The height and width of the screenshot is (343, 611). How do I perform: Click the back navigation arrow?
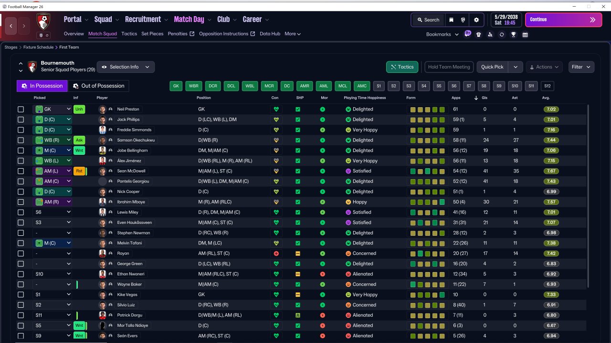pyautogui.click(x=11, y=26)
